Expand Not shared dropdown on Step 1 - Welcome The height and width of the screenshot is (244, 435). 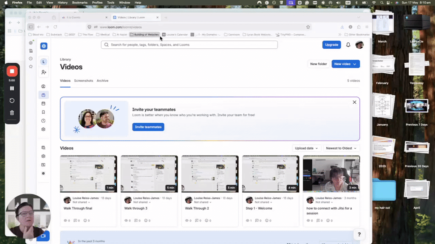pyautogui.click(x=263, y=202)
